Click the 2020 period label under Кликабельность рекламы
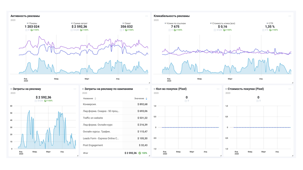Viewport: 303px width, 170px height. click(x=156, y=20)
